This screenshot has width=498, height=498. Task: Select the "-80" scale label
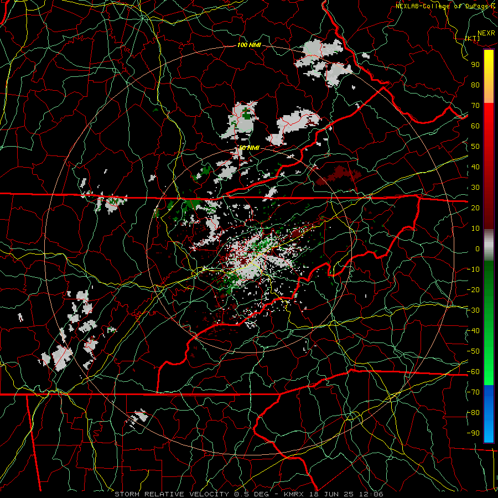473,413
